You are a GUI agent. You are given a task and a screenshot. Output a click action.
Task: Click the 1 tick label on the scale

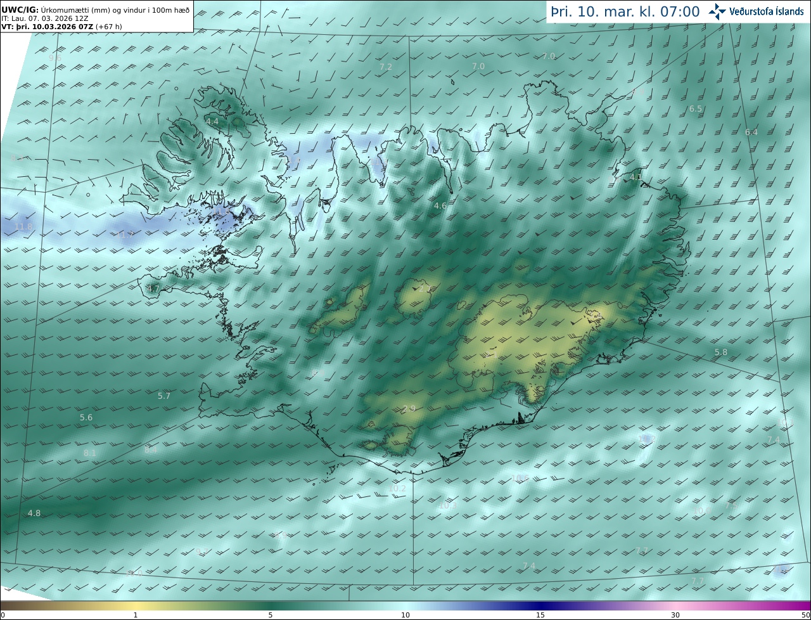click(x=136, y=615)
